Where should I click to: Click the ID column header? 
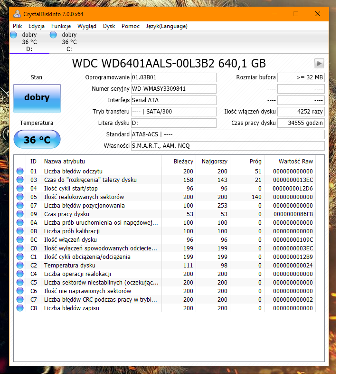[34, 162]
